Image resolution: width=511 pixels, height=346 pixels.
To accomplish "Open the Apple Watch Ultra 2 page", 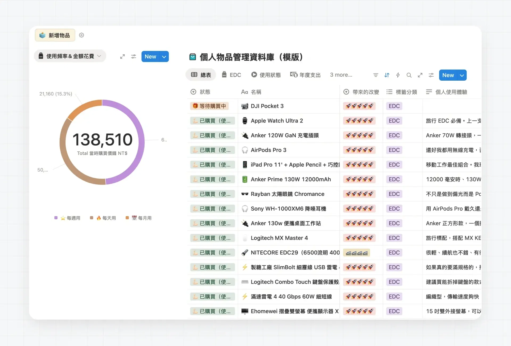I will pos(277,121).
